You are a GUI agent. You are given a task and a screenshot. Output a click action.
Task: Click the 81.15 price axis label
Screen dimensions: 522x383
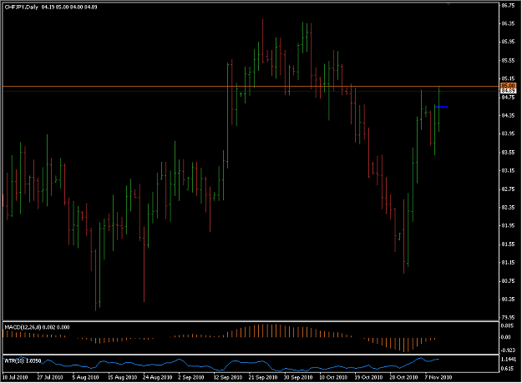click(508, 262)
